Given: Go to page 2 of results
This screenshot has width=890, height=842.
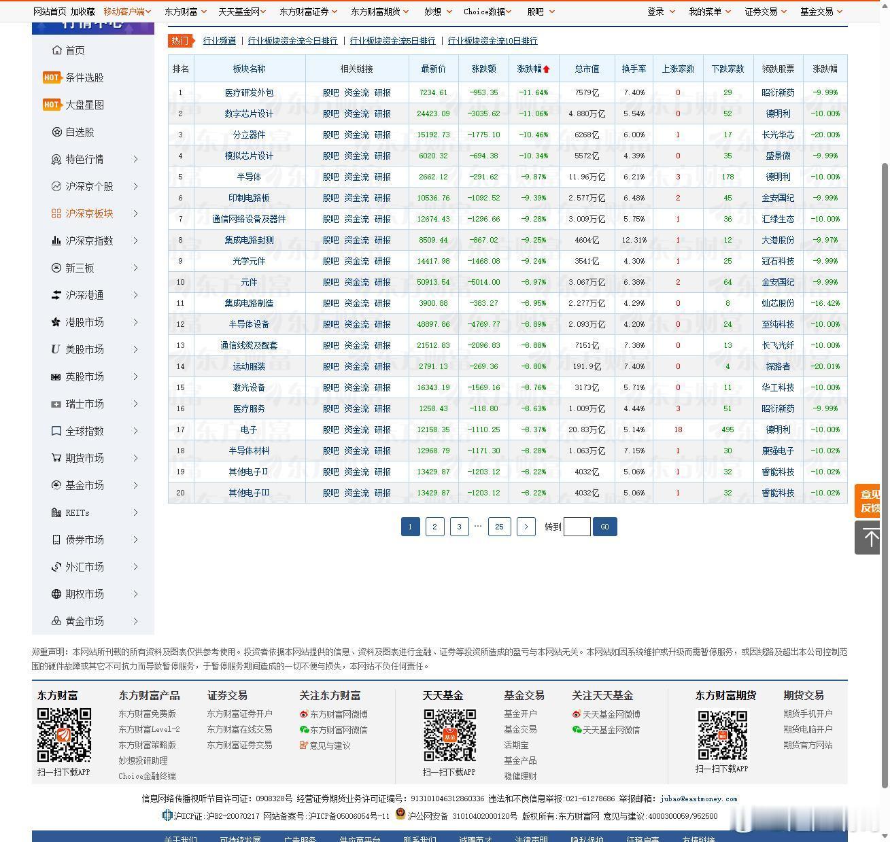Looking at the screenshot, I should pyautogui.click(x=435, y=527).
